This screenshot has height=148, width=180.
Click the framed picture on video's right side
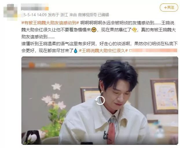[x=164, y=96]
